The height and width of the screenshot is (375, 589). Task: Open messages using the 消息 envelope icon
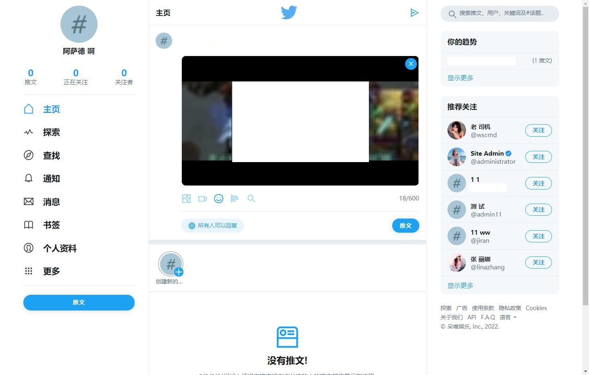tap(29, 202)
